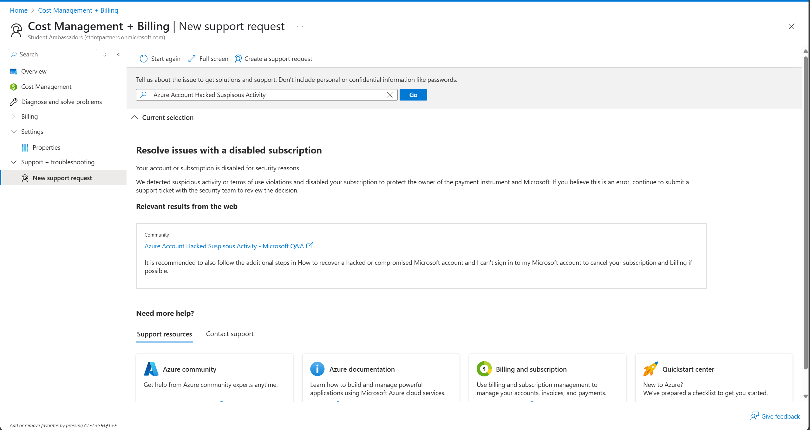
Task: Click Give feedback link
Action: pyautogui.click(x=775, y=416)
